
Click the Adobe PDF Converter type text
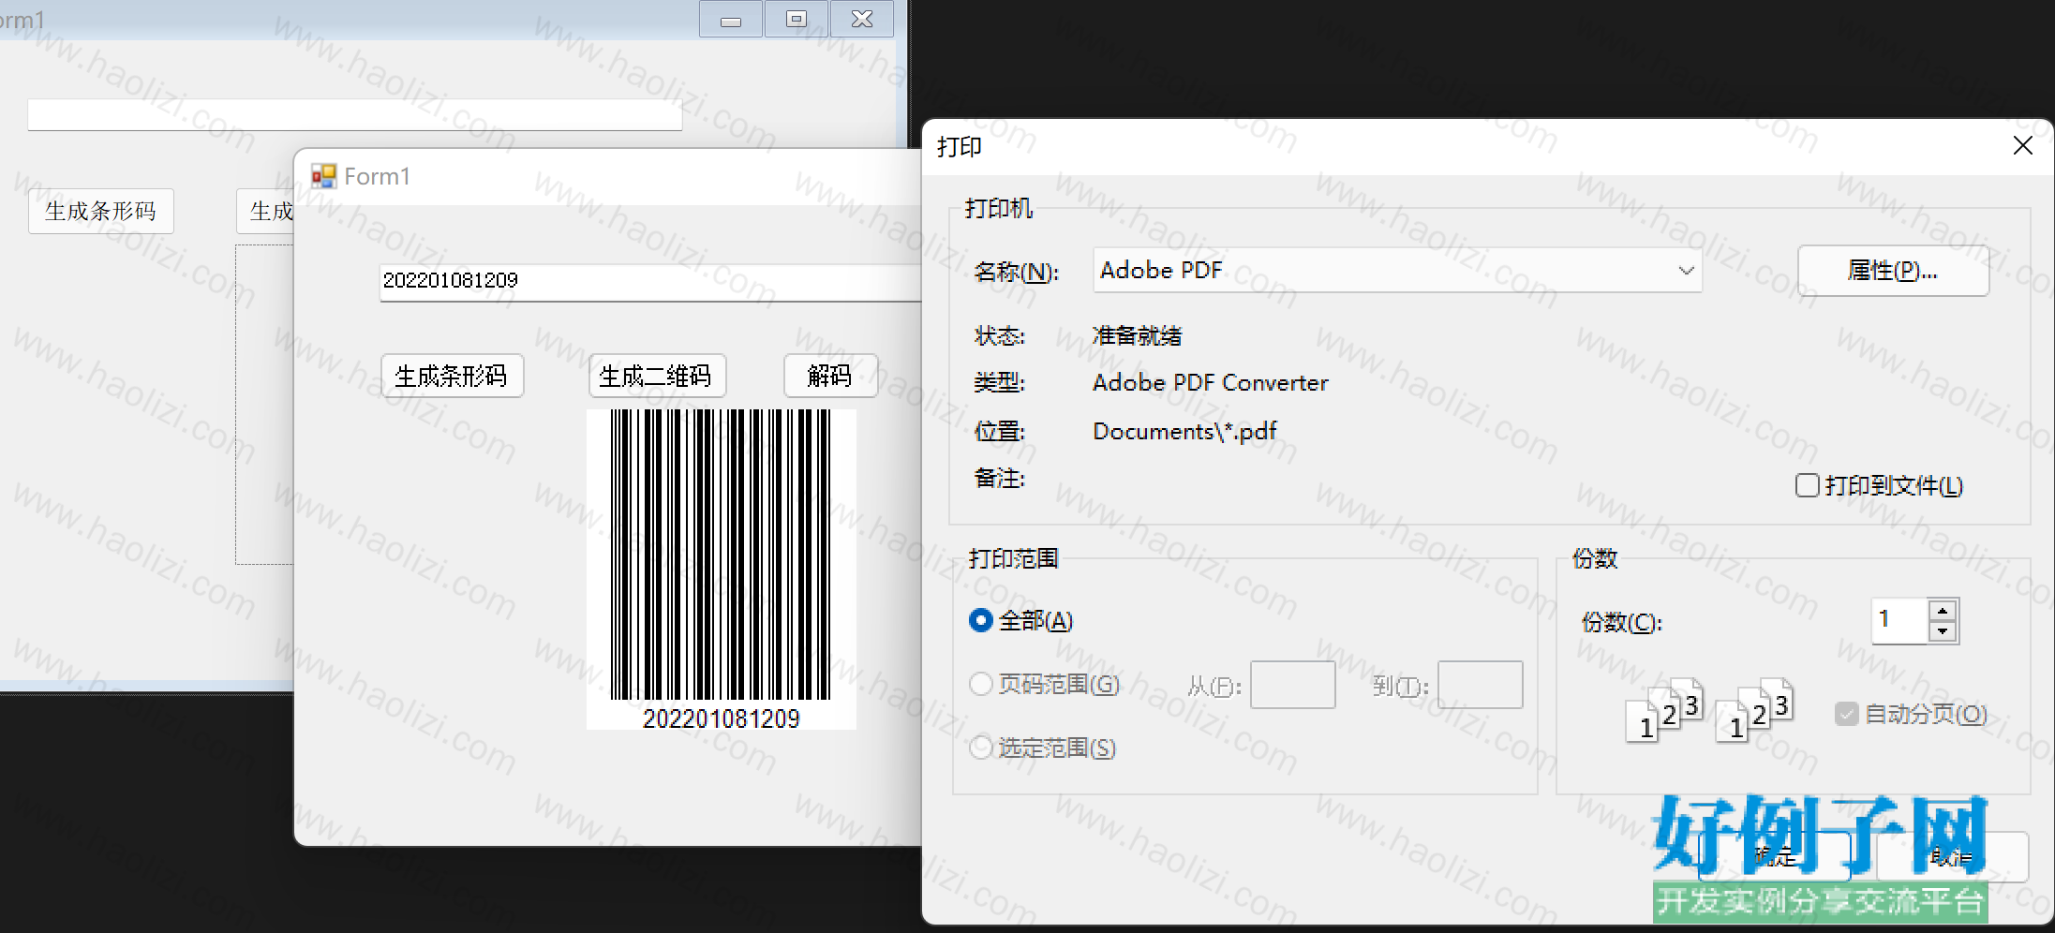click(x=1210, y=383)
